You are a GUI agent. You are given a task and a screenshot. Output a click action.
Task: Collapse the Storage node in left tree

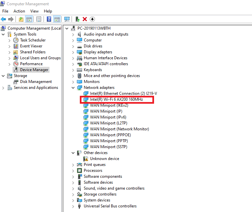point(3,76)
